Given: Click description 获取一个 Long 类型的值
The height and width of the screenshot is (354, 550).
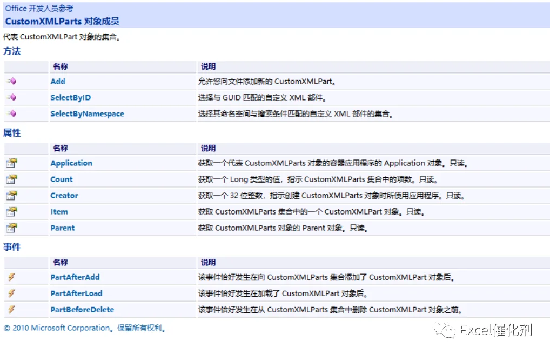Looking at the screenshot, I should (318, 179).
